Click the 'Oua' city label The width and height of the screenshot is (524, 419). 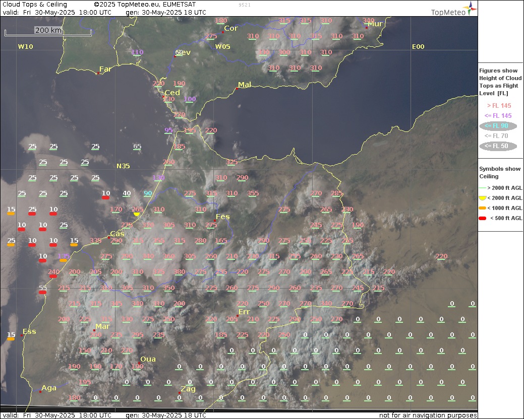coord(148,359)
